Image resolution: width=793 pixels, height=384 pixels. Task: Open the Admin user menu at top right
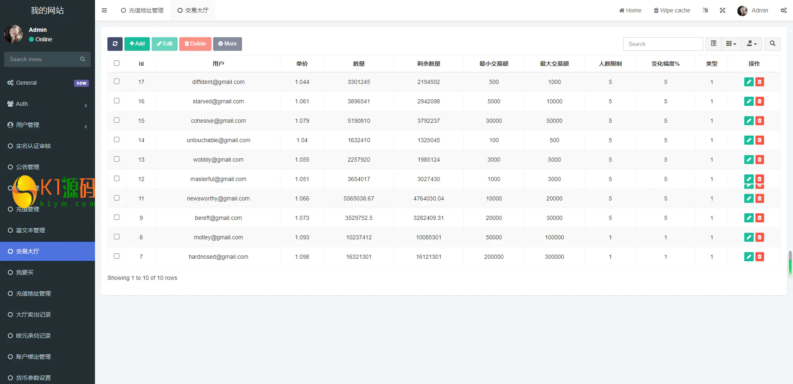click(x=753, y=10)
